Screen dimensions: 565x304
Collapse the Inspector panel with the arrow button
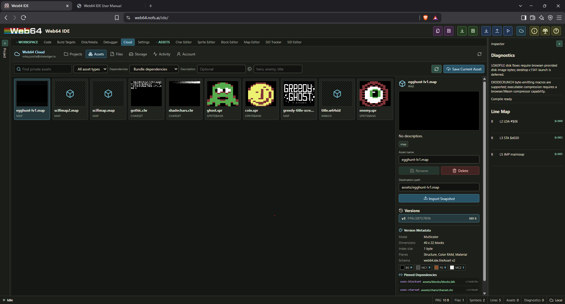point(559,44)
